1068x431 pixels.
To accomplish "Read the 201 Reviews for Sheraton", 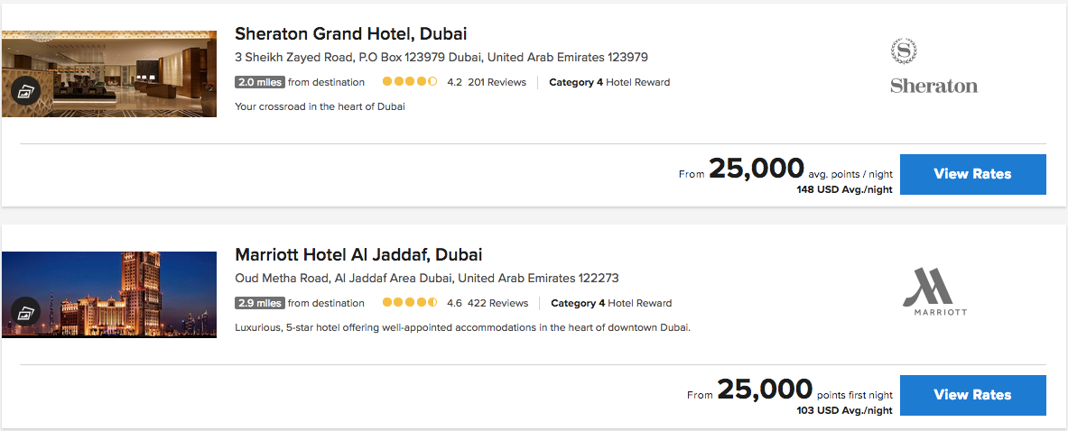I will 497,82.
